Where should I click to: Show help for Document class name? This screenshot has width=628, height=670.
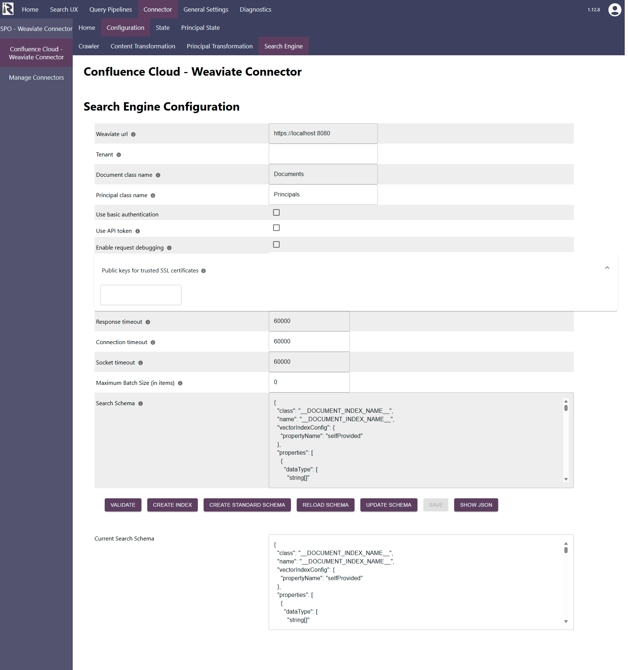point(158,175)
